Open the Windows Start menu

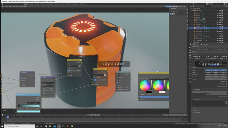(x=2, y=126)
